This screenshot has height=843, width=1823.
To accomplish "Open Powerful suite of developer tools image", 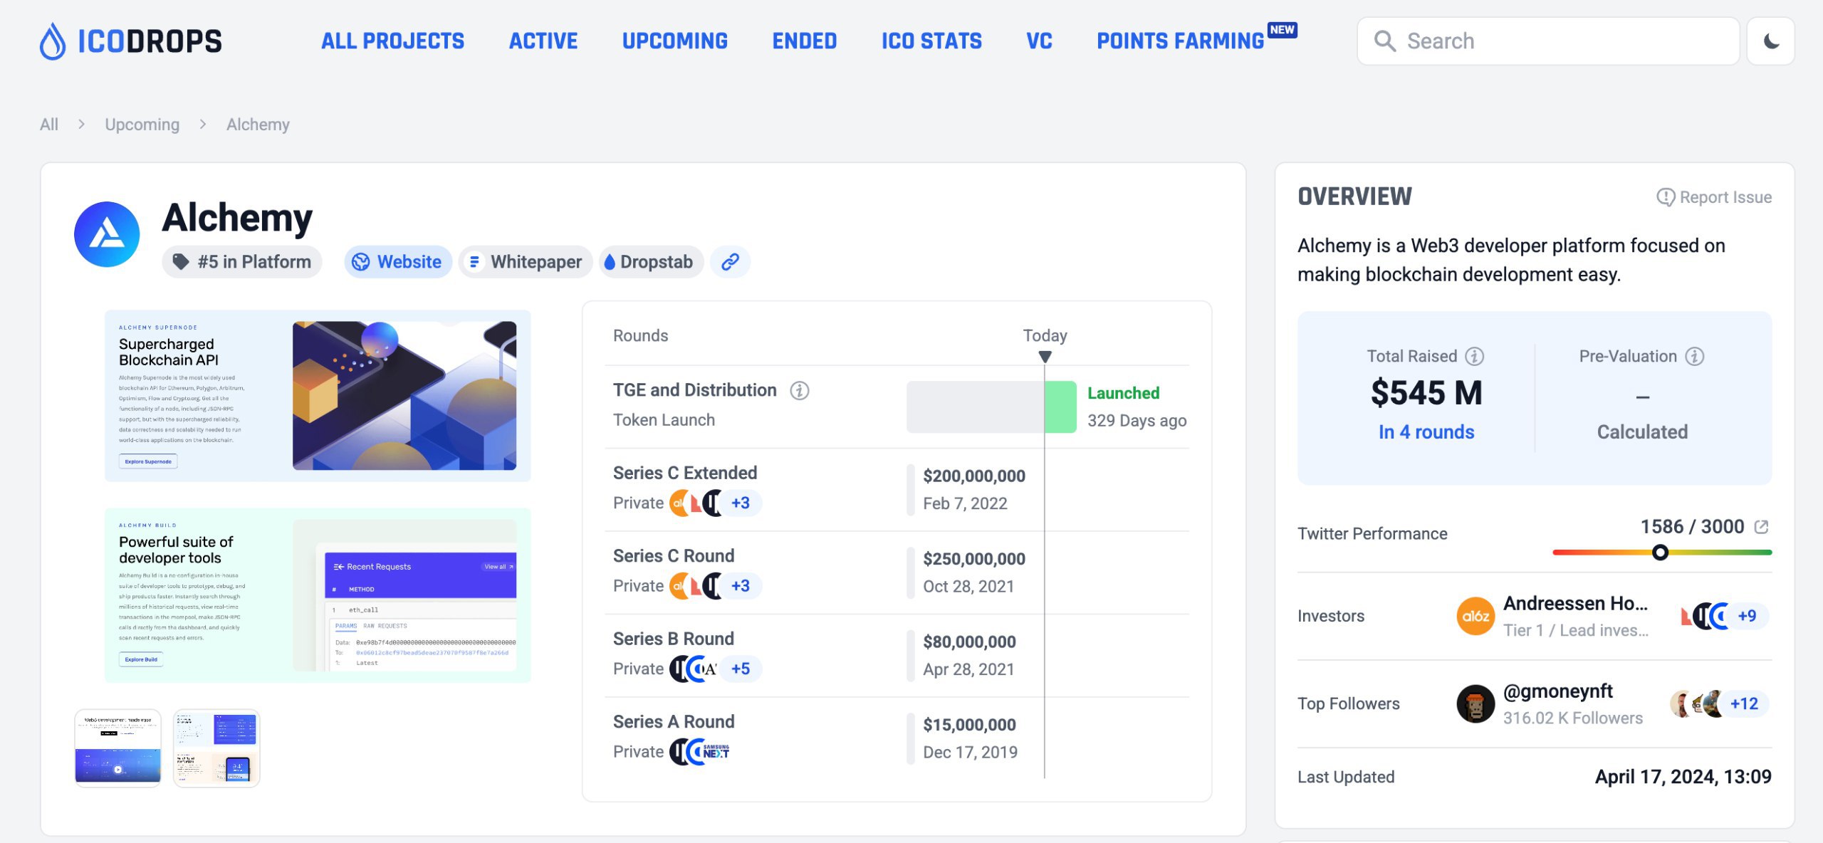I will [x=318, y=596].
